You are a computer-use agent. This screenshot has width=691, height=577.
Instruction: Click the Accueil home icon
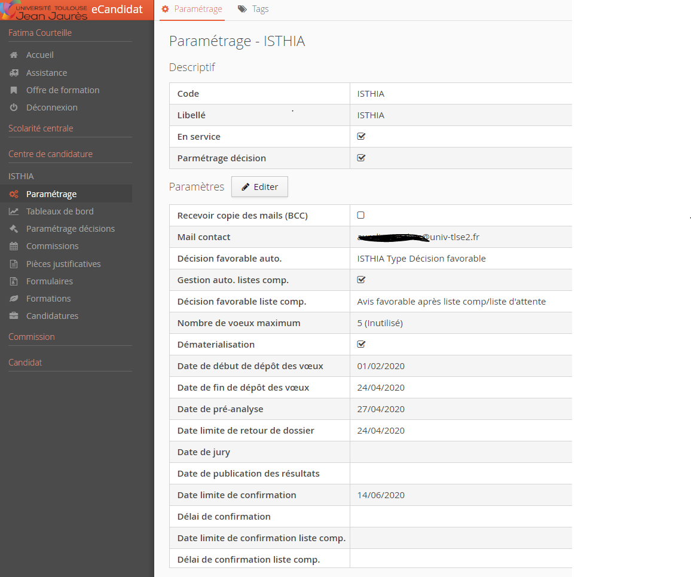14,55
